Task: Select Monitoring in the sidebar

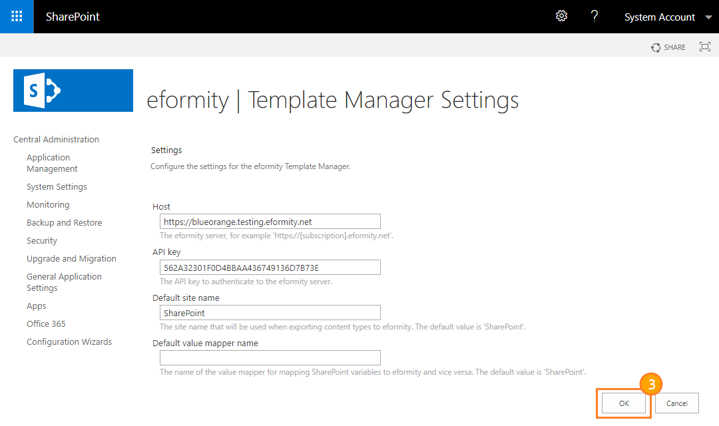Action: [x=48, y=204]
